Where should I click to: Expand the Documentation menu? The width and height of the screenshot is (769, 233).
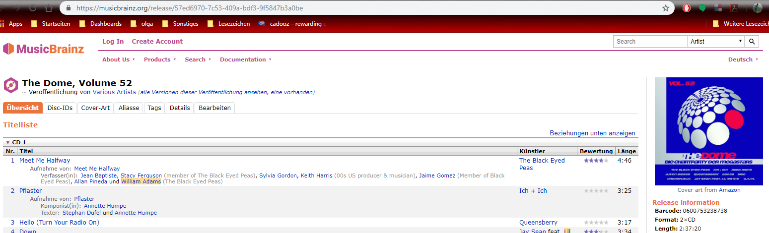tap(246, 59)
